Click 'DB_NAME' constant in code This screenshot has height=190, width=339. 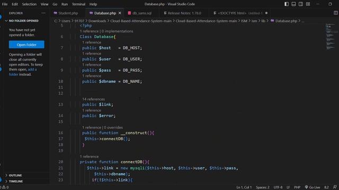131,82
